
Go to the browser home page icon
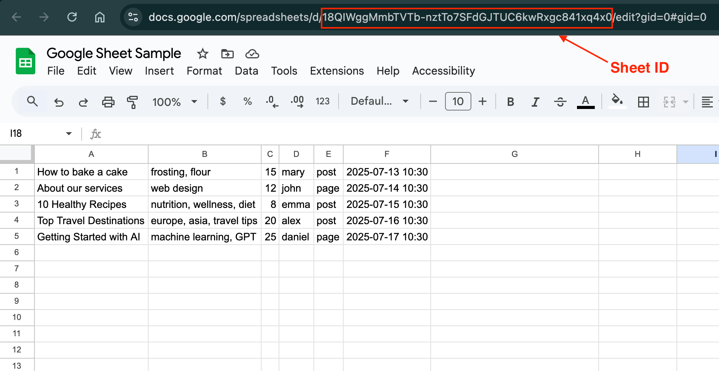[x=100, y=17]
